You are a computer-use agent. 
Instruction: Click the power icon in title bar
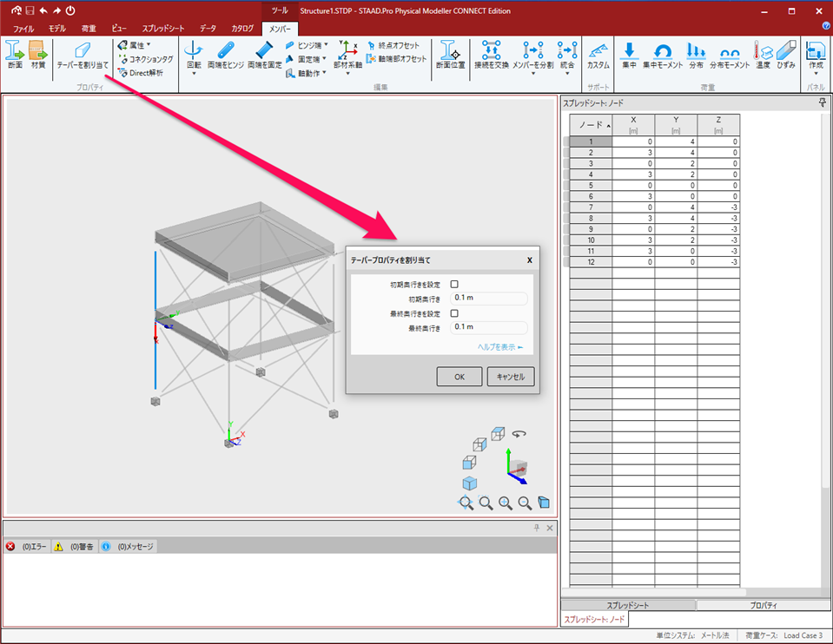tap(70, 10)
